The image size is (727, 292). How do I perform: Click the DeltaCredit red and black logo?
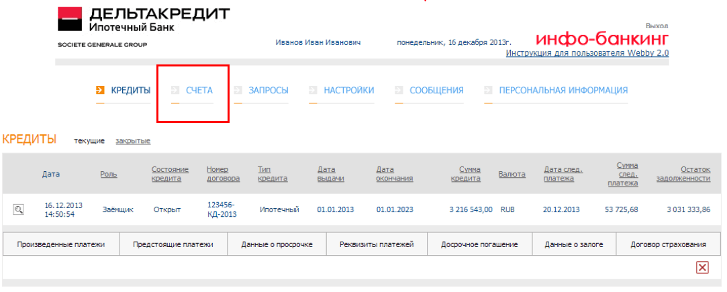point(70,19)
